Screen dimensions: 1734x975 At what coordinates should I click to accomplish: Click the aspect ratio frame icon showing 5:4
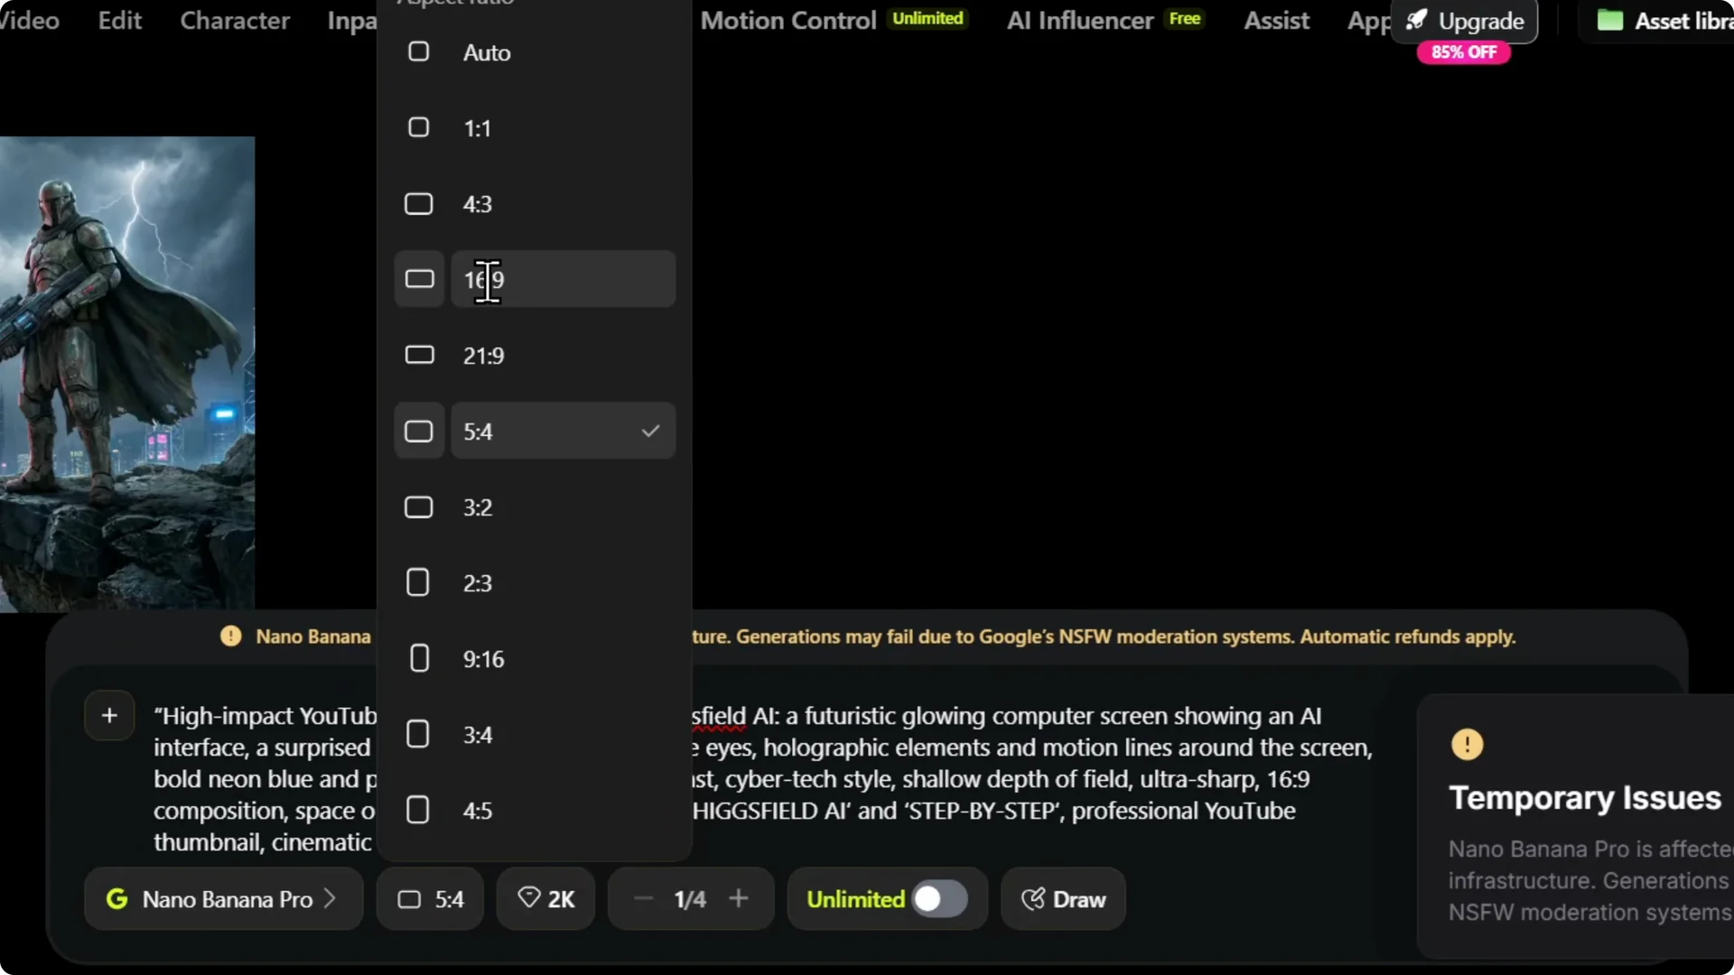coord(409,898)
